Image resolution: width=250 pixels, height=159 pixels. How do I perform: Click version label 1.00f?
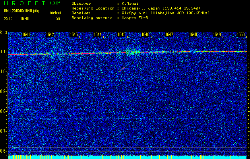[x=55, y=3]
